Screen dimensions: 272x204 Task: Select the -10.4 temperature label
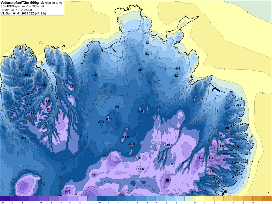(x=27, y=75)
